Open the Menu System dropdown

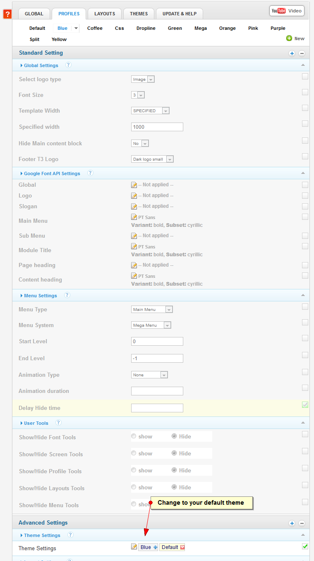pyautogui.click(x=167, y=325)
